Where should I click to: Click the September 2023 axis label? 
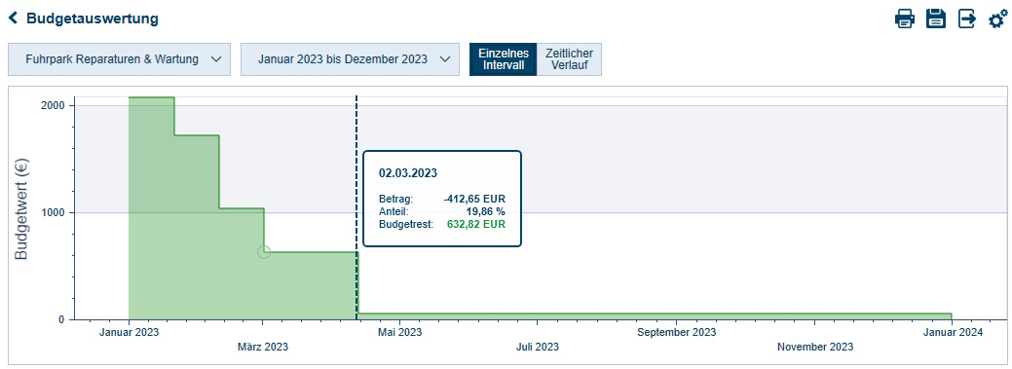coord(676,332)
